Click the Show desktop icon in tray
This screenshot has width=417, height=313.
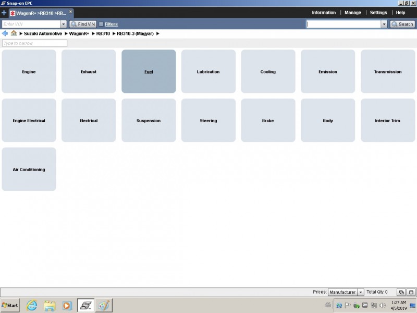click(x=413, y=305)
